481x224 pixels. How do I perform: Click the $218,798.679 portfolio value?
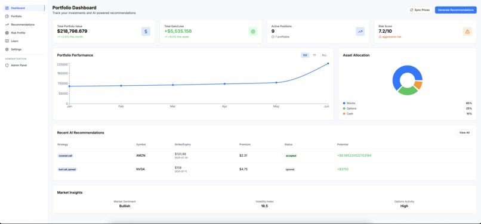click(72, 31)
